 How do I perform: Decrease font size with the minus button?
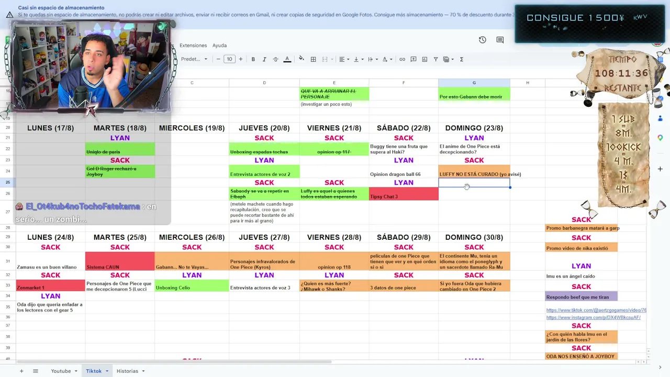(x=218, y=59)
